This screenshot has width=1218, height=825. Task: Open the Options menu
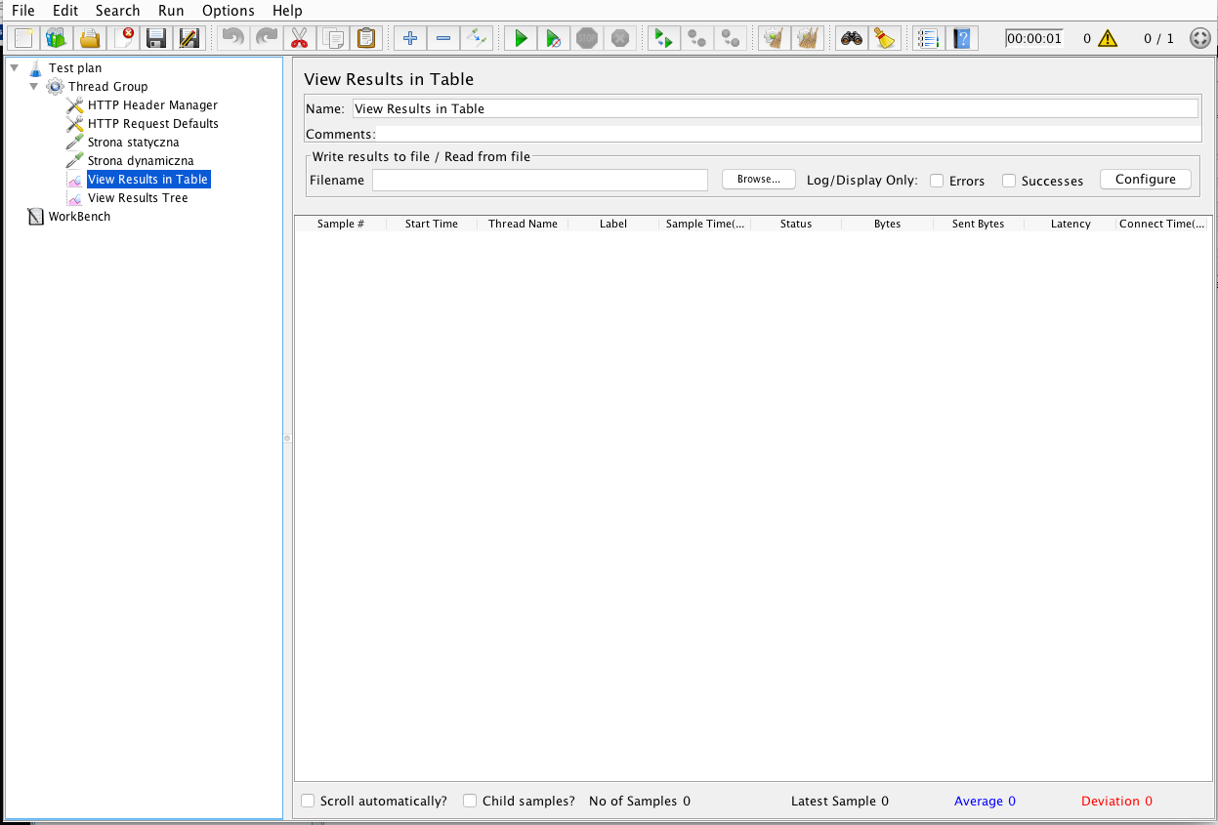point(228,11)
